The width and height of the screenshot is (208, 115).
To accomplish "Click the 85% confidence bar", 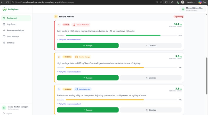I will pyautogui.click(x=121, y=35).
